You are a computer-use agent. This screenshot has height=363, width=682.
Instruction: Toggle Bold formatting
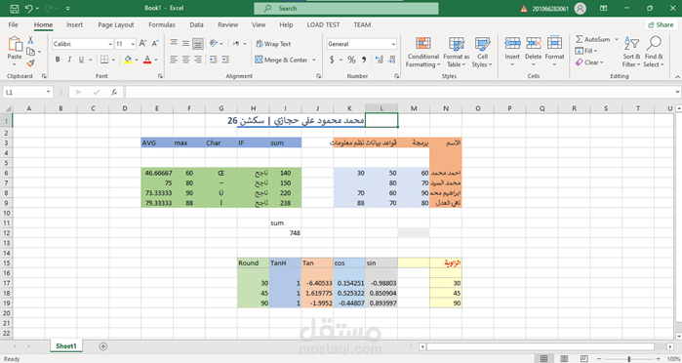click(x=58, y=60)
